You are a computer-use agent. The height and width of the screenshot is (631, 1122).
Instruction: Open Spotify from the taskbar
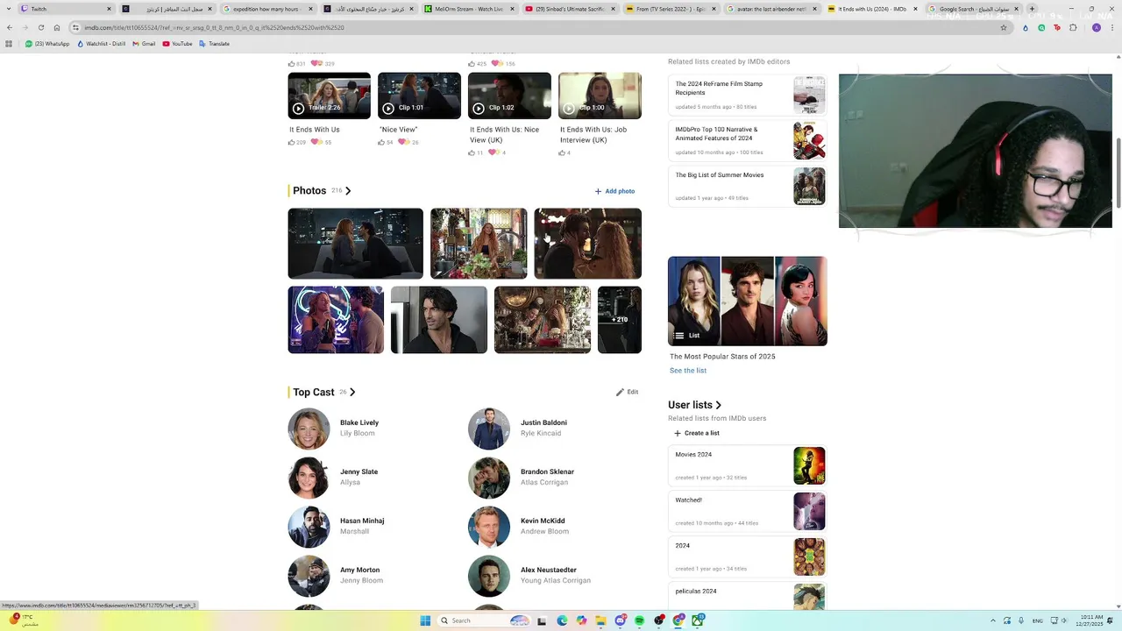639,620
